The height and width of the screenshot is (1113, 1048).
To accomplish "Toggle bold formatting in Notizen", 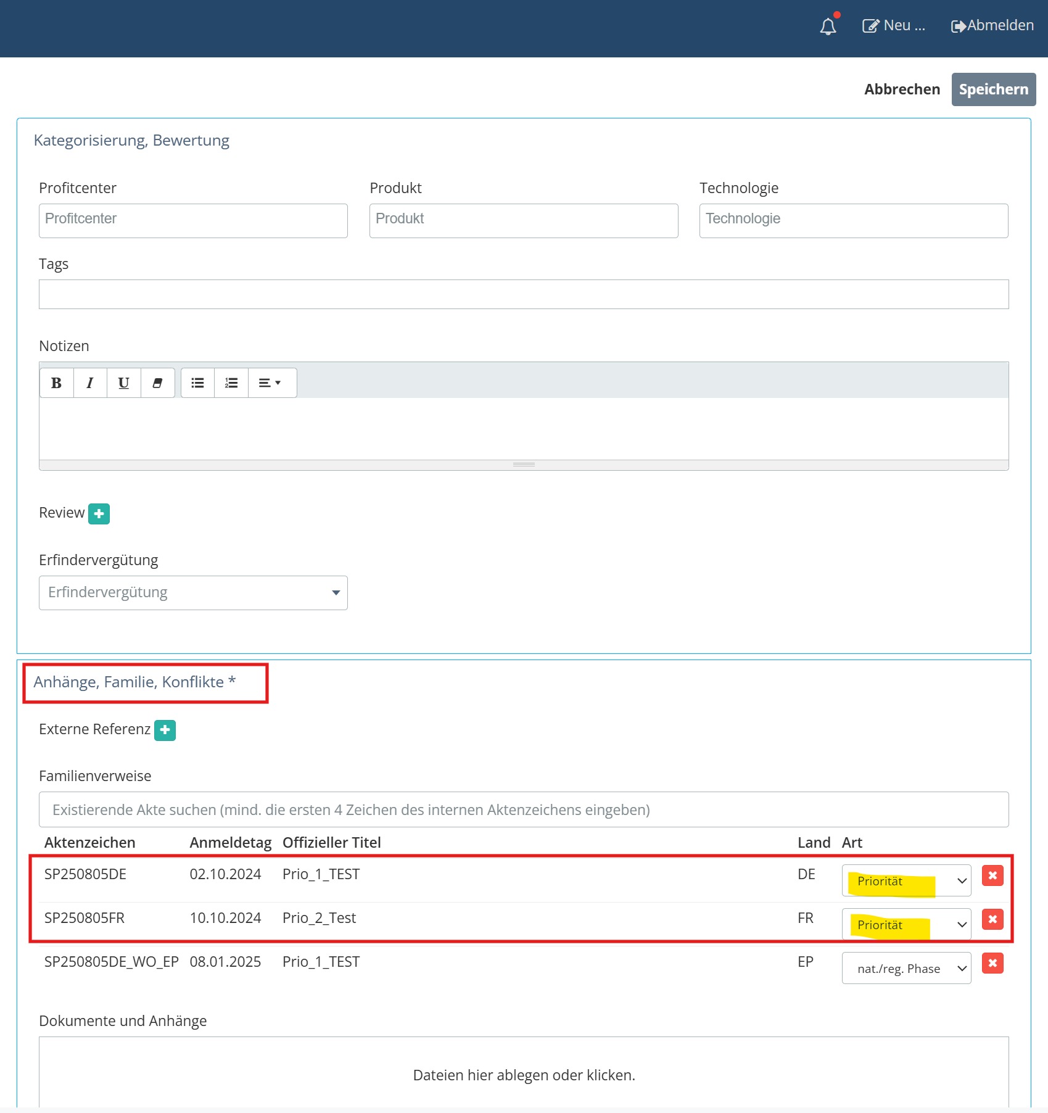I will (x=57, y=383).
